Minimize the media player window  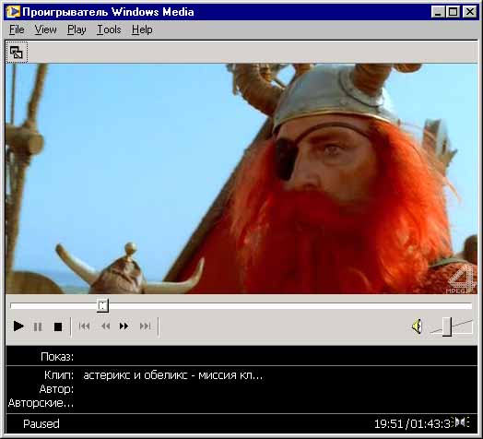(x=438, y=12)
